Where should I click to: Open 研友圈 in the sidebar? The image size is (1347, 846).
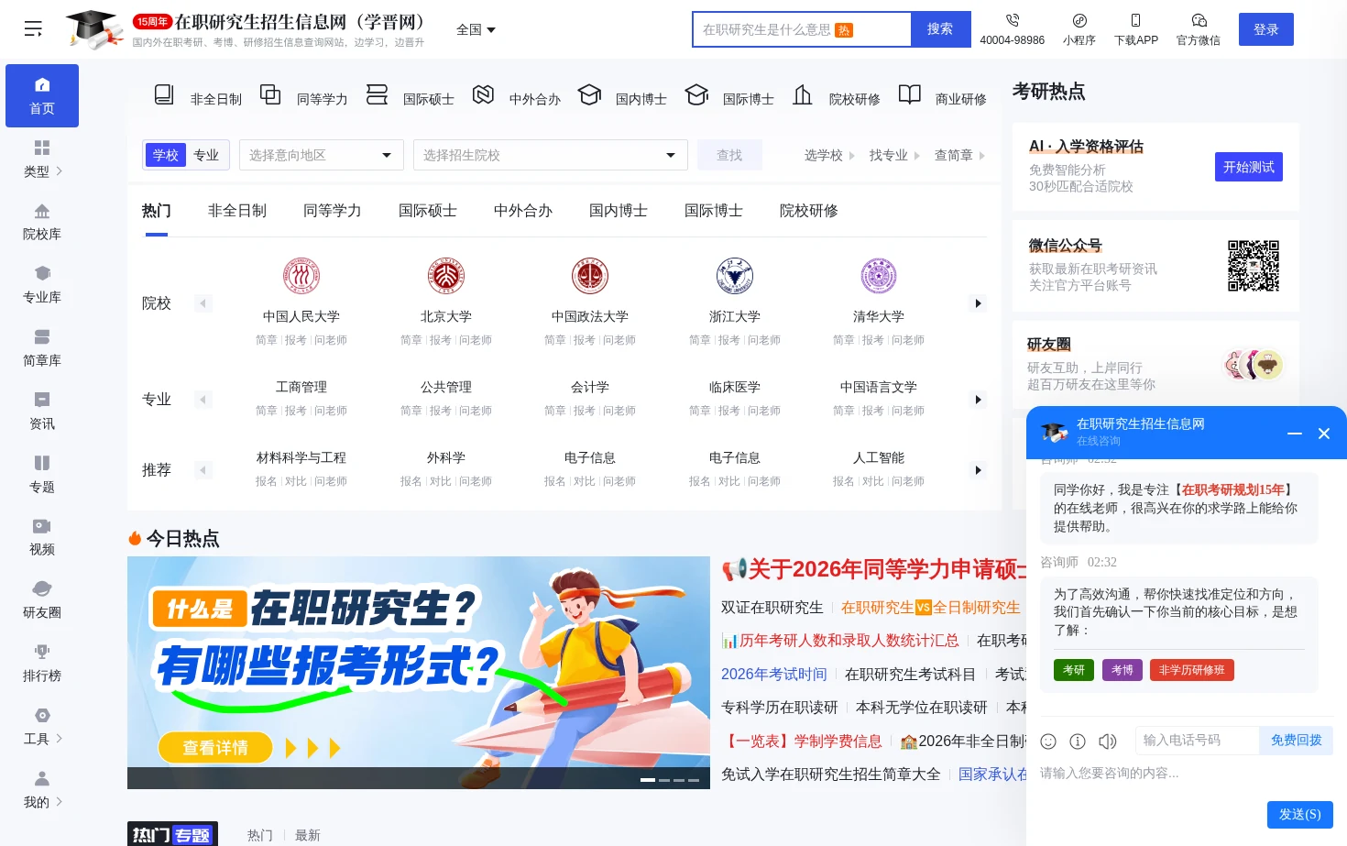click(x=42, y=601)
